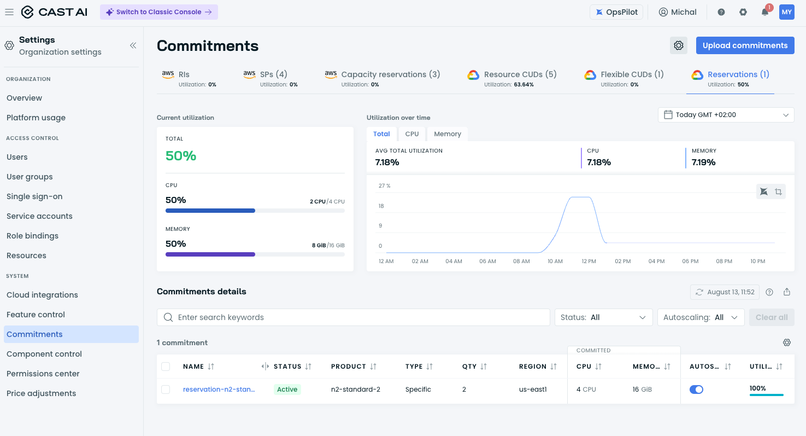Expand the Autoscaling: All filter dropdown
Image resolution: width=806 pixels, height=436 pixels.
click(701, 317)
